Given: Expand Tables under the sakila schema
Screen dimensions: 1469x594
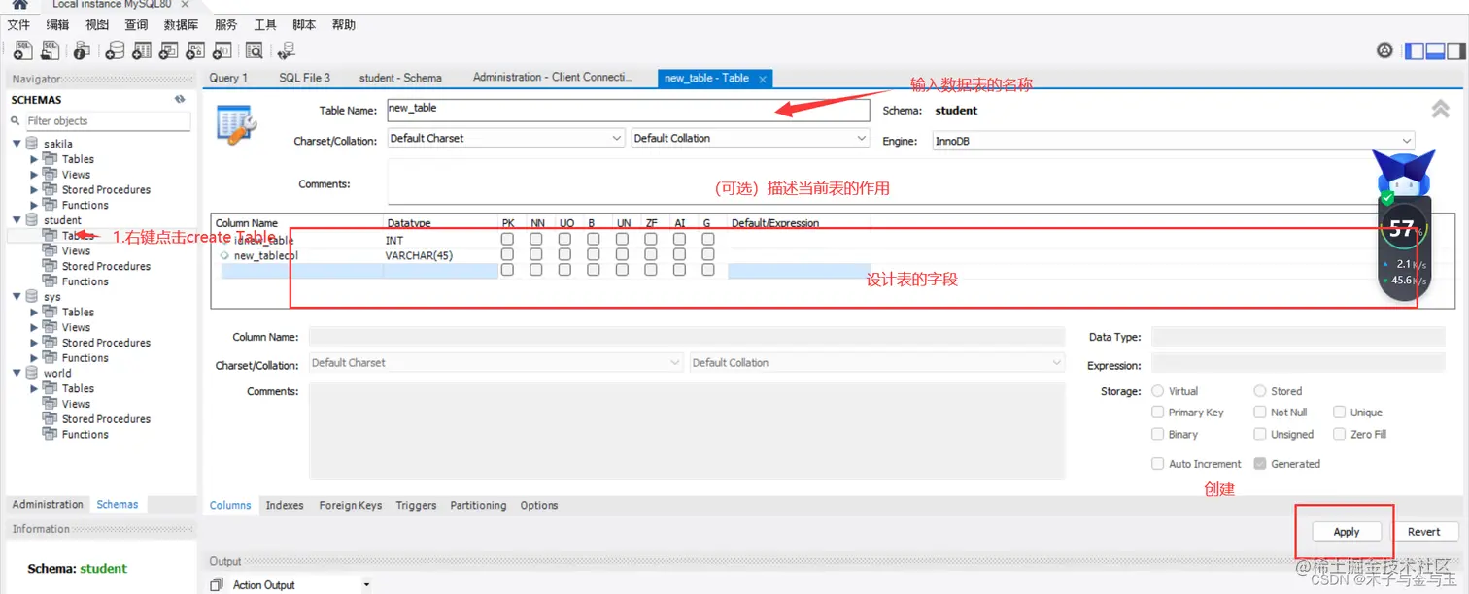Looking at the screenshot, I should click(x=34, y=159).
